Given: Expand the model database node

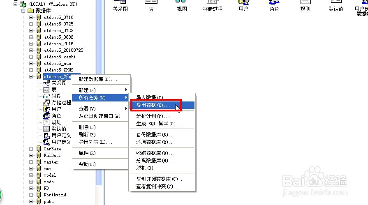Looking at the screenshot, I should 31,175.
